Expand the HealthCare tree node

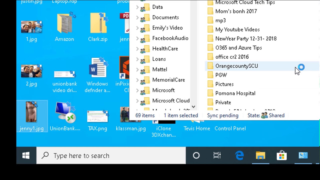click(x=137, y=49)
